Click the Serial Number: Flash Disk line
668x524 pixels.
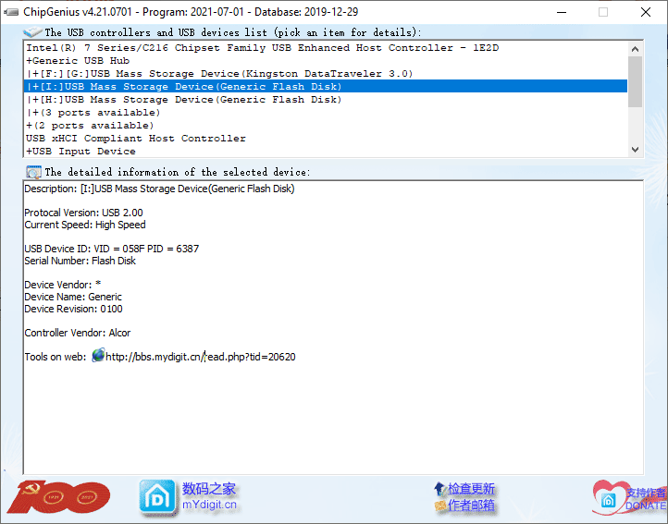(80, 261)
